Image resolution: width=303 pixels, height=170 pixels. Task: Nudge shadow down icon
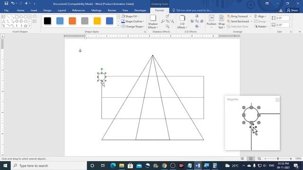(168, 26)
